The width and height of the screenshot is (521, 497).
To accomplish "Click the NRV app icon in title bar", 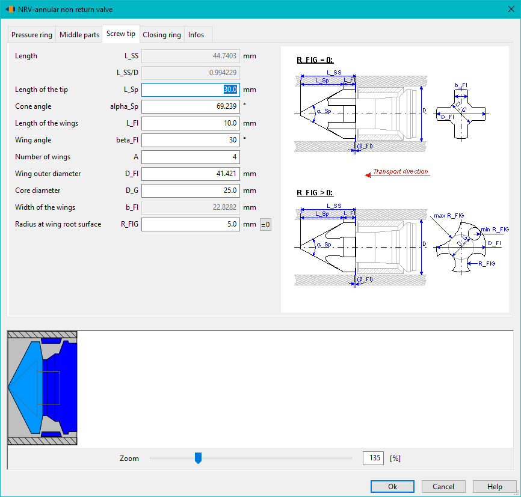I will pos(10,9).
